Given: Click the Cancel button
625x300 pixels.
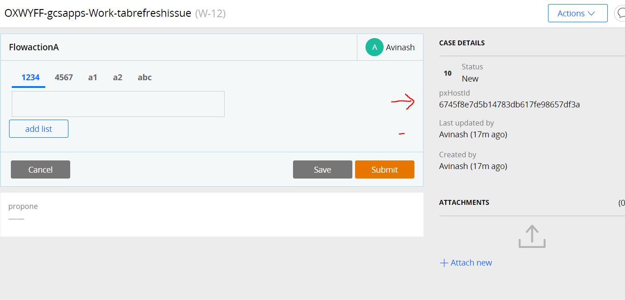Looking at the screenshot, I should pyautogui.click(x=40, y=169).
